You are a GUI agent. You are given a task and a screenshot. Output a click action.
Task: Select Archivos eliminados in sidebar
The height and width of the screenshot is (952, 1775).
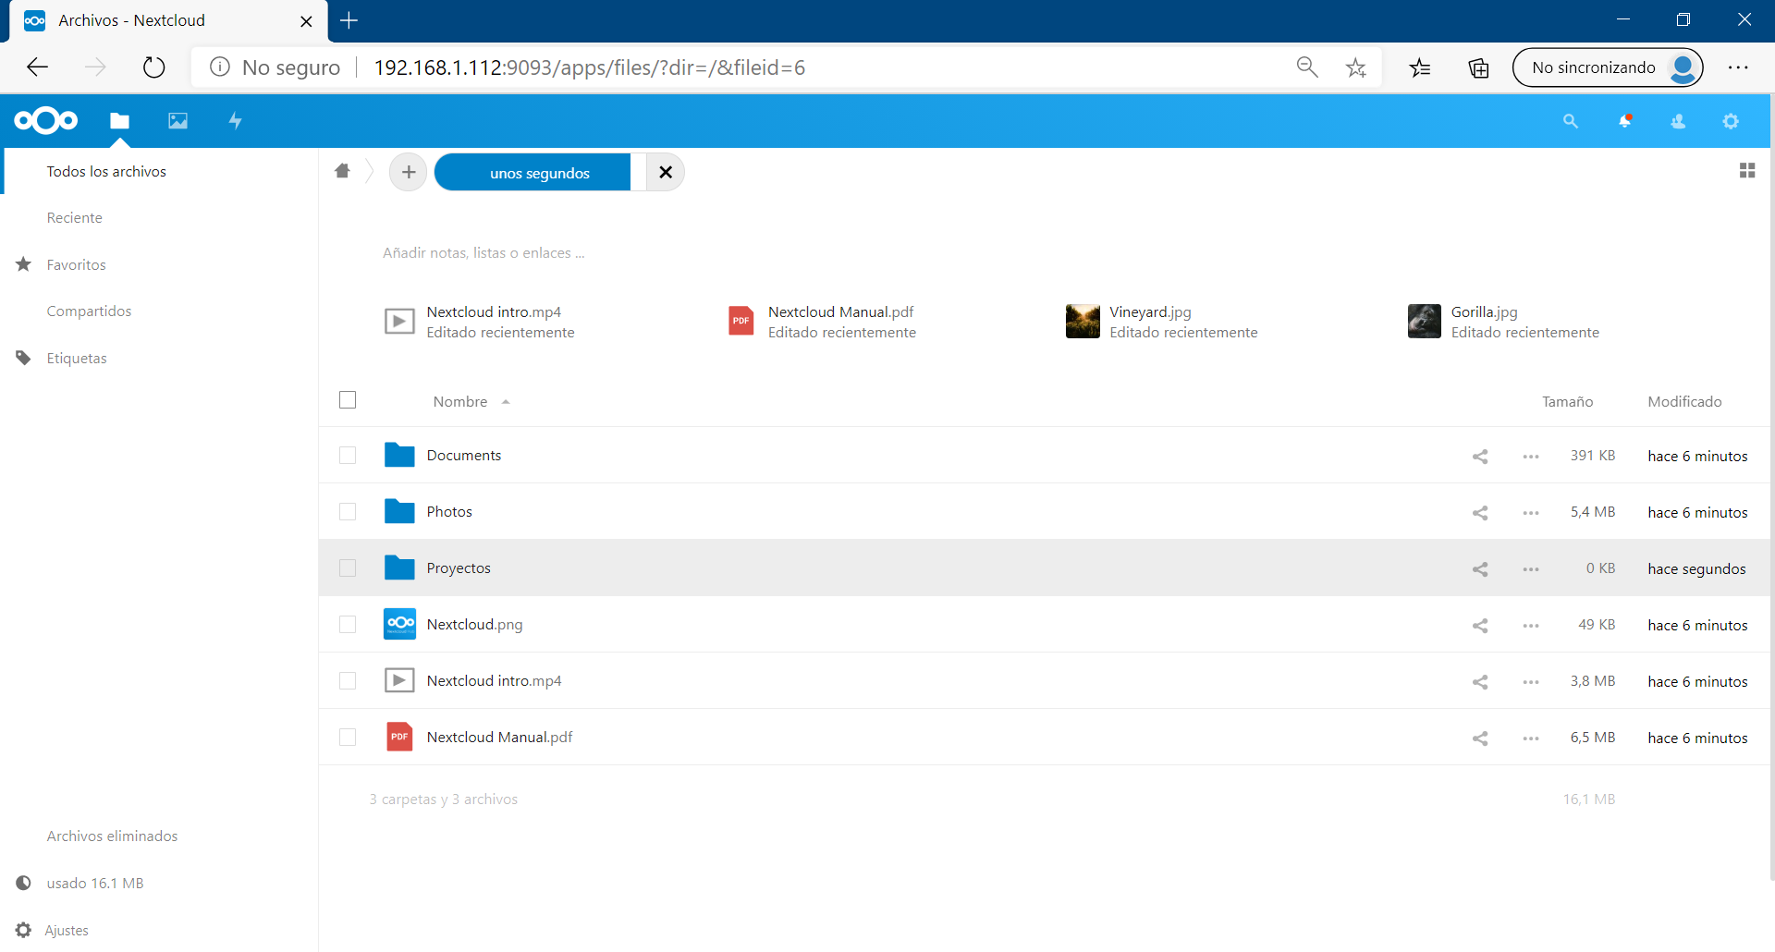[112, 836]
